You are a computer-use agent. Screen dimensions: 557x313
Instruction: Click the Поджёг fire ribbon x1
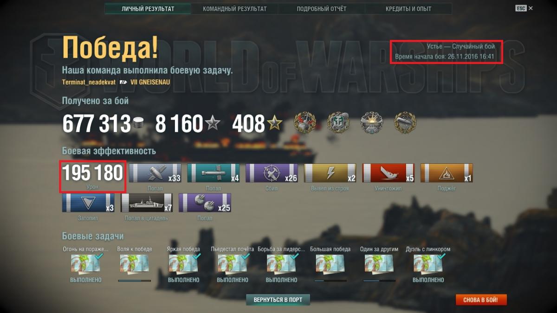tap(447, 173)
